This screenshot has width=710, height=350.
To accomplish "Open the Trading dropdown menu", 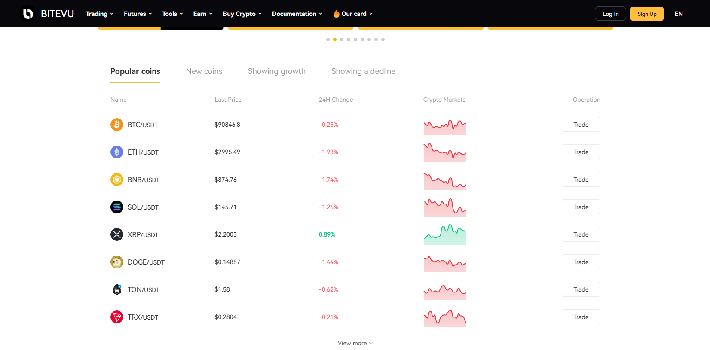I will [x=99, y=14].
